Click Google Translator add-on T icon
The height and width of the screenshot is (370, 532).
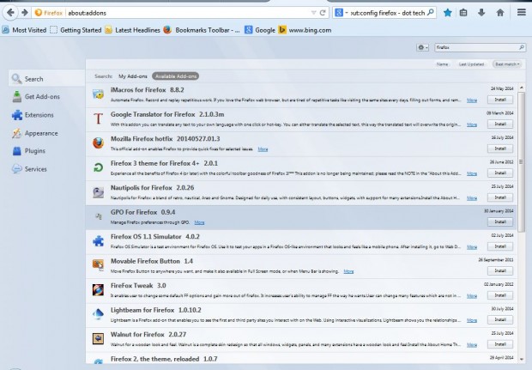(98, 118)
